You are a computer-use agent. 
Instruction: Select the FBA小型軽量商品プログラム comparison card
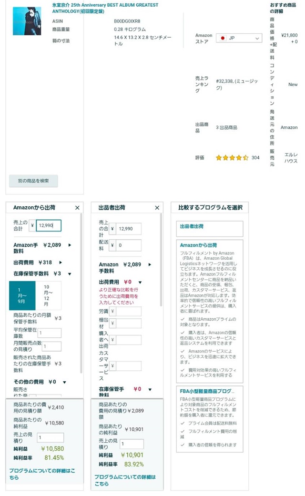209,419
